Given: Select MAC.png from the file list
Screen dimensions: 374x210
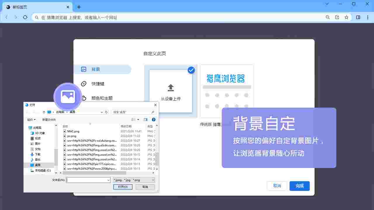Looking at the screenshot, I should (x=73, y=131).
